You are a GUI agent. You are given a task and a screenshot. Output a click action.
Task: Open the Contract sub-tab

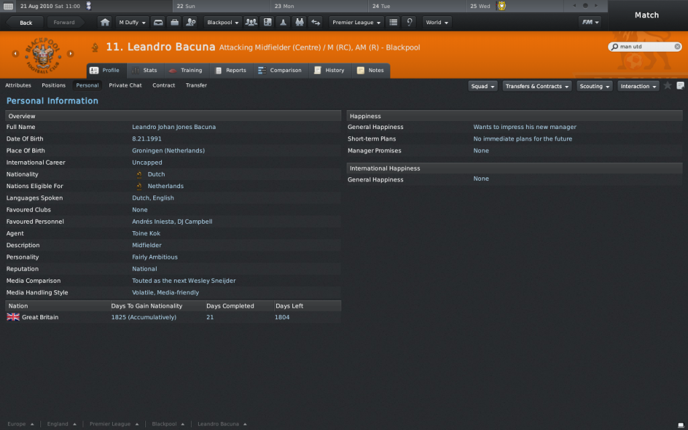(x=164, y=85)
